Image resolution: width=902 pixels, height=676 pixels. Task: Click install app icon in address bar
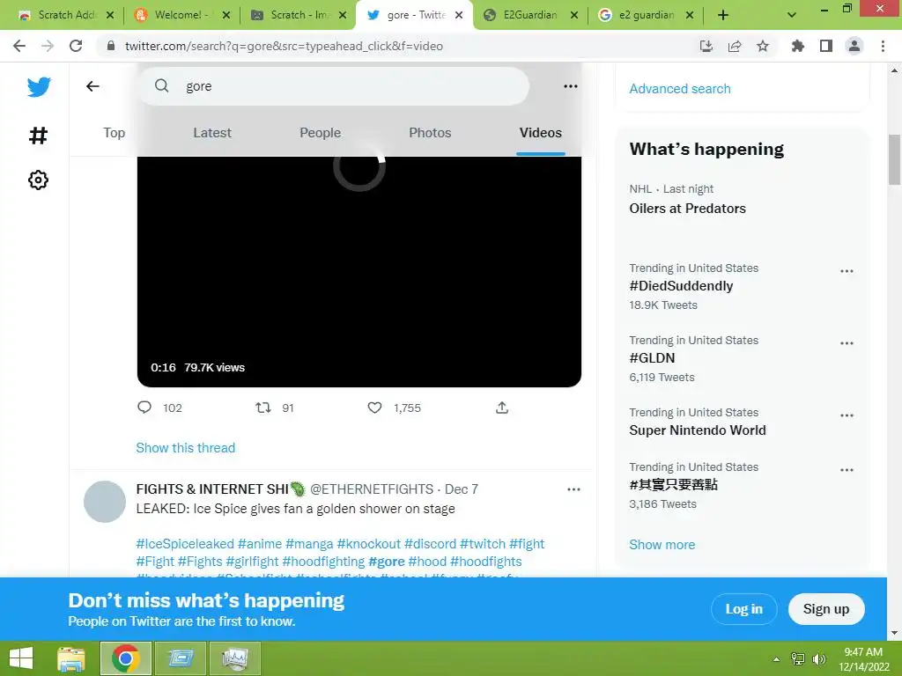[x=706, y=46]
